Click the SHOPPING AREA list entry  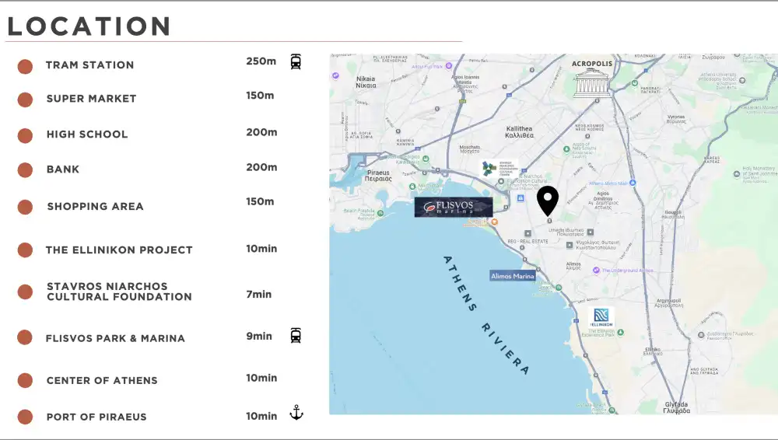tap(95, 207)
